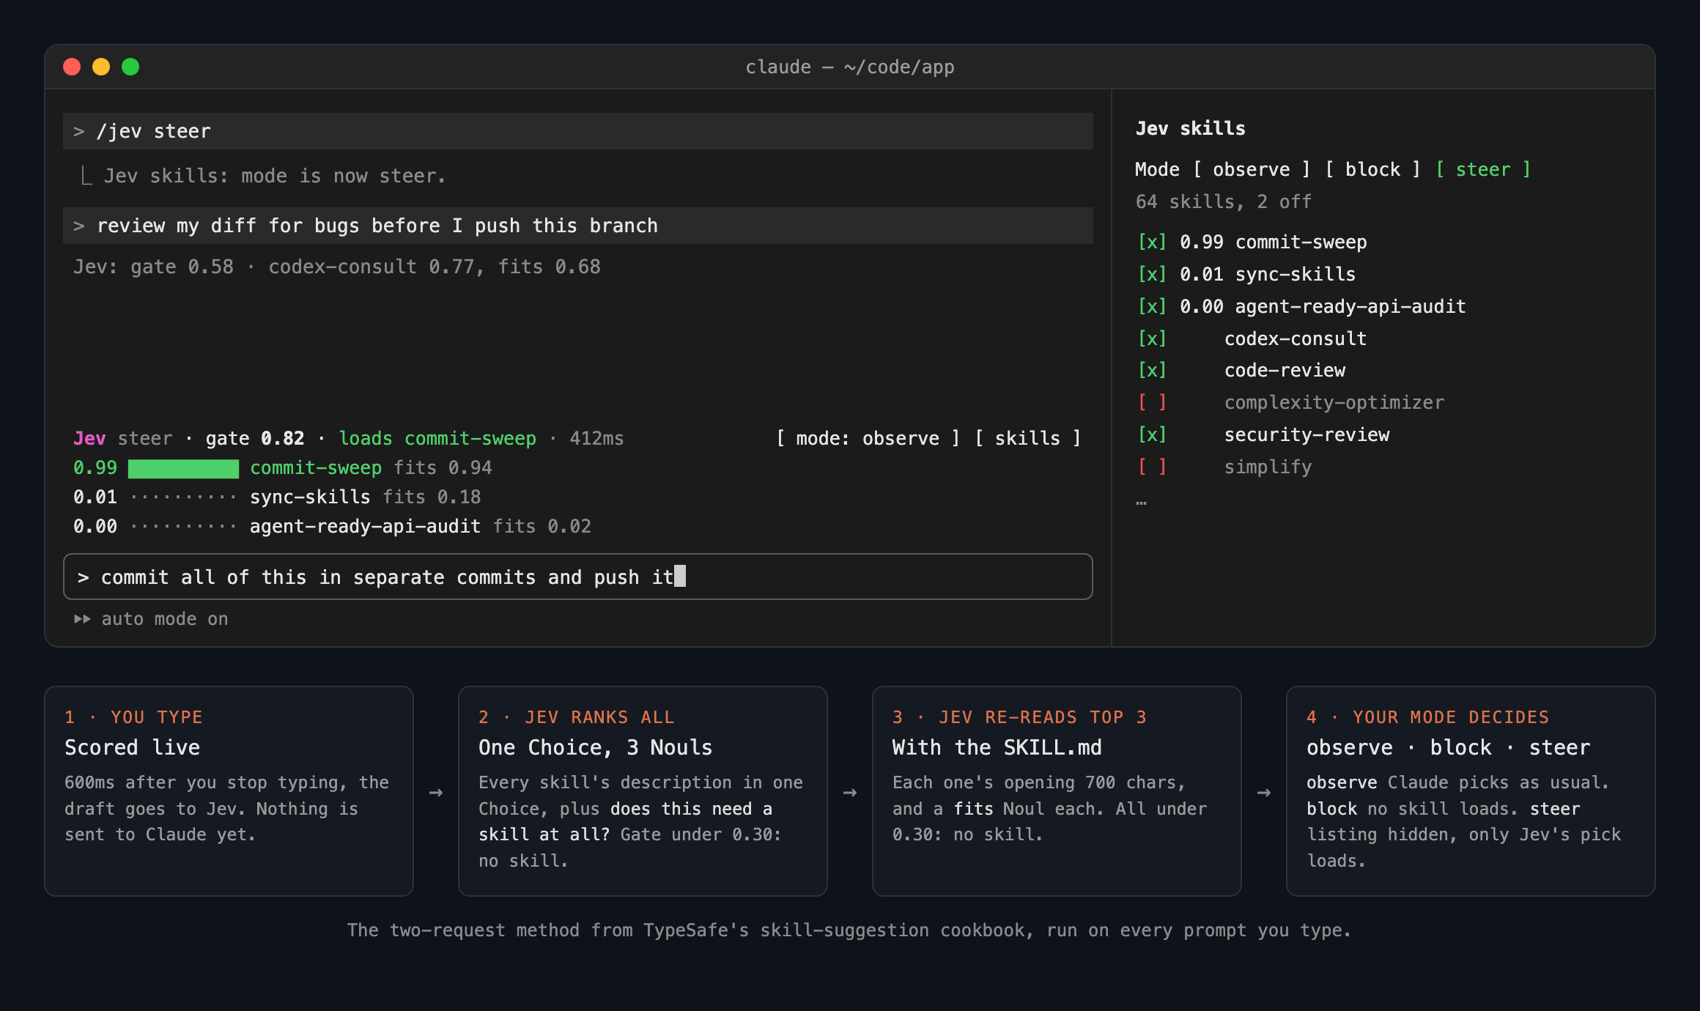Image resolution: width=1700 pixels, height=1011 pixels.
Task: Click the '3 · JEV RE-READS TOP 3' card
Action: pyautogui.click(x=1057, y=791)
